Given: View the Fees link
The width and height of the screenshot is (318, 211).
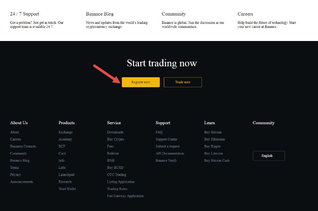Looking at the screenshot, I should pos(111,147).
